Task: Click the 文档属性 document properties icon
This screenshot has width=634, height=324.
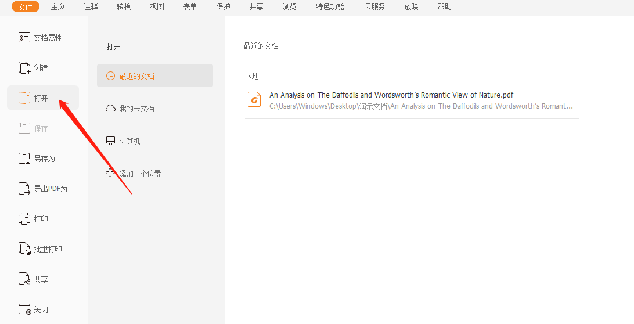Action: click(x=24, y=38)
